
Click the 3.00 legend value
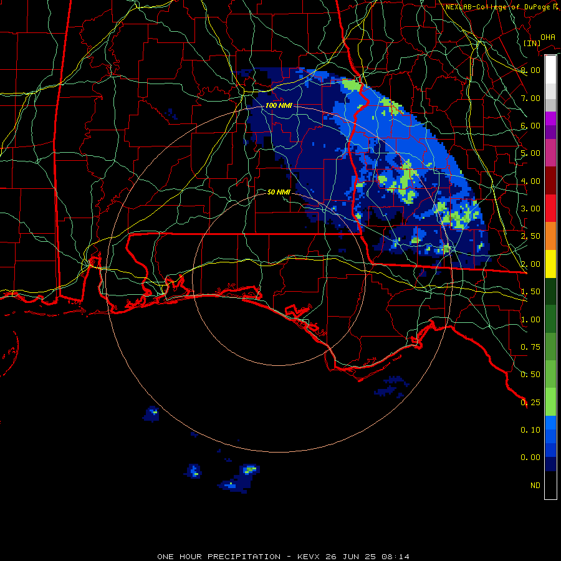pyautogui.click(x=530, y=209)
